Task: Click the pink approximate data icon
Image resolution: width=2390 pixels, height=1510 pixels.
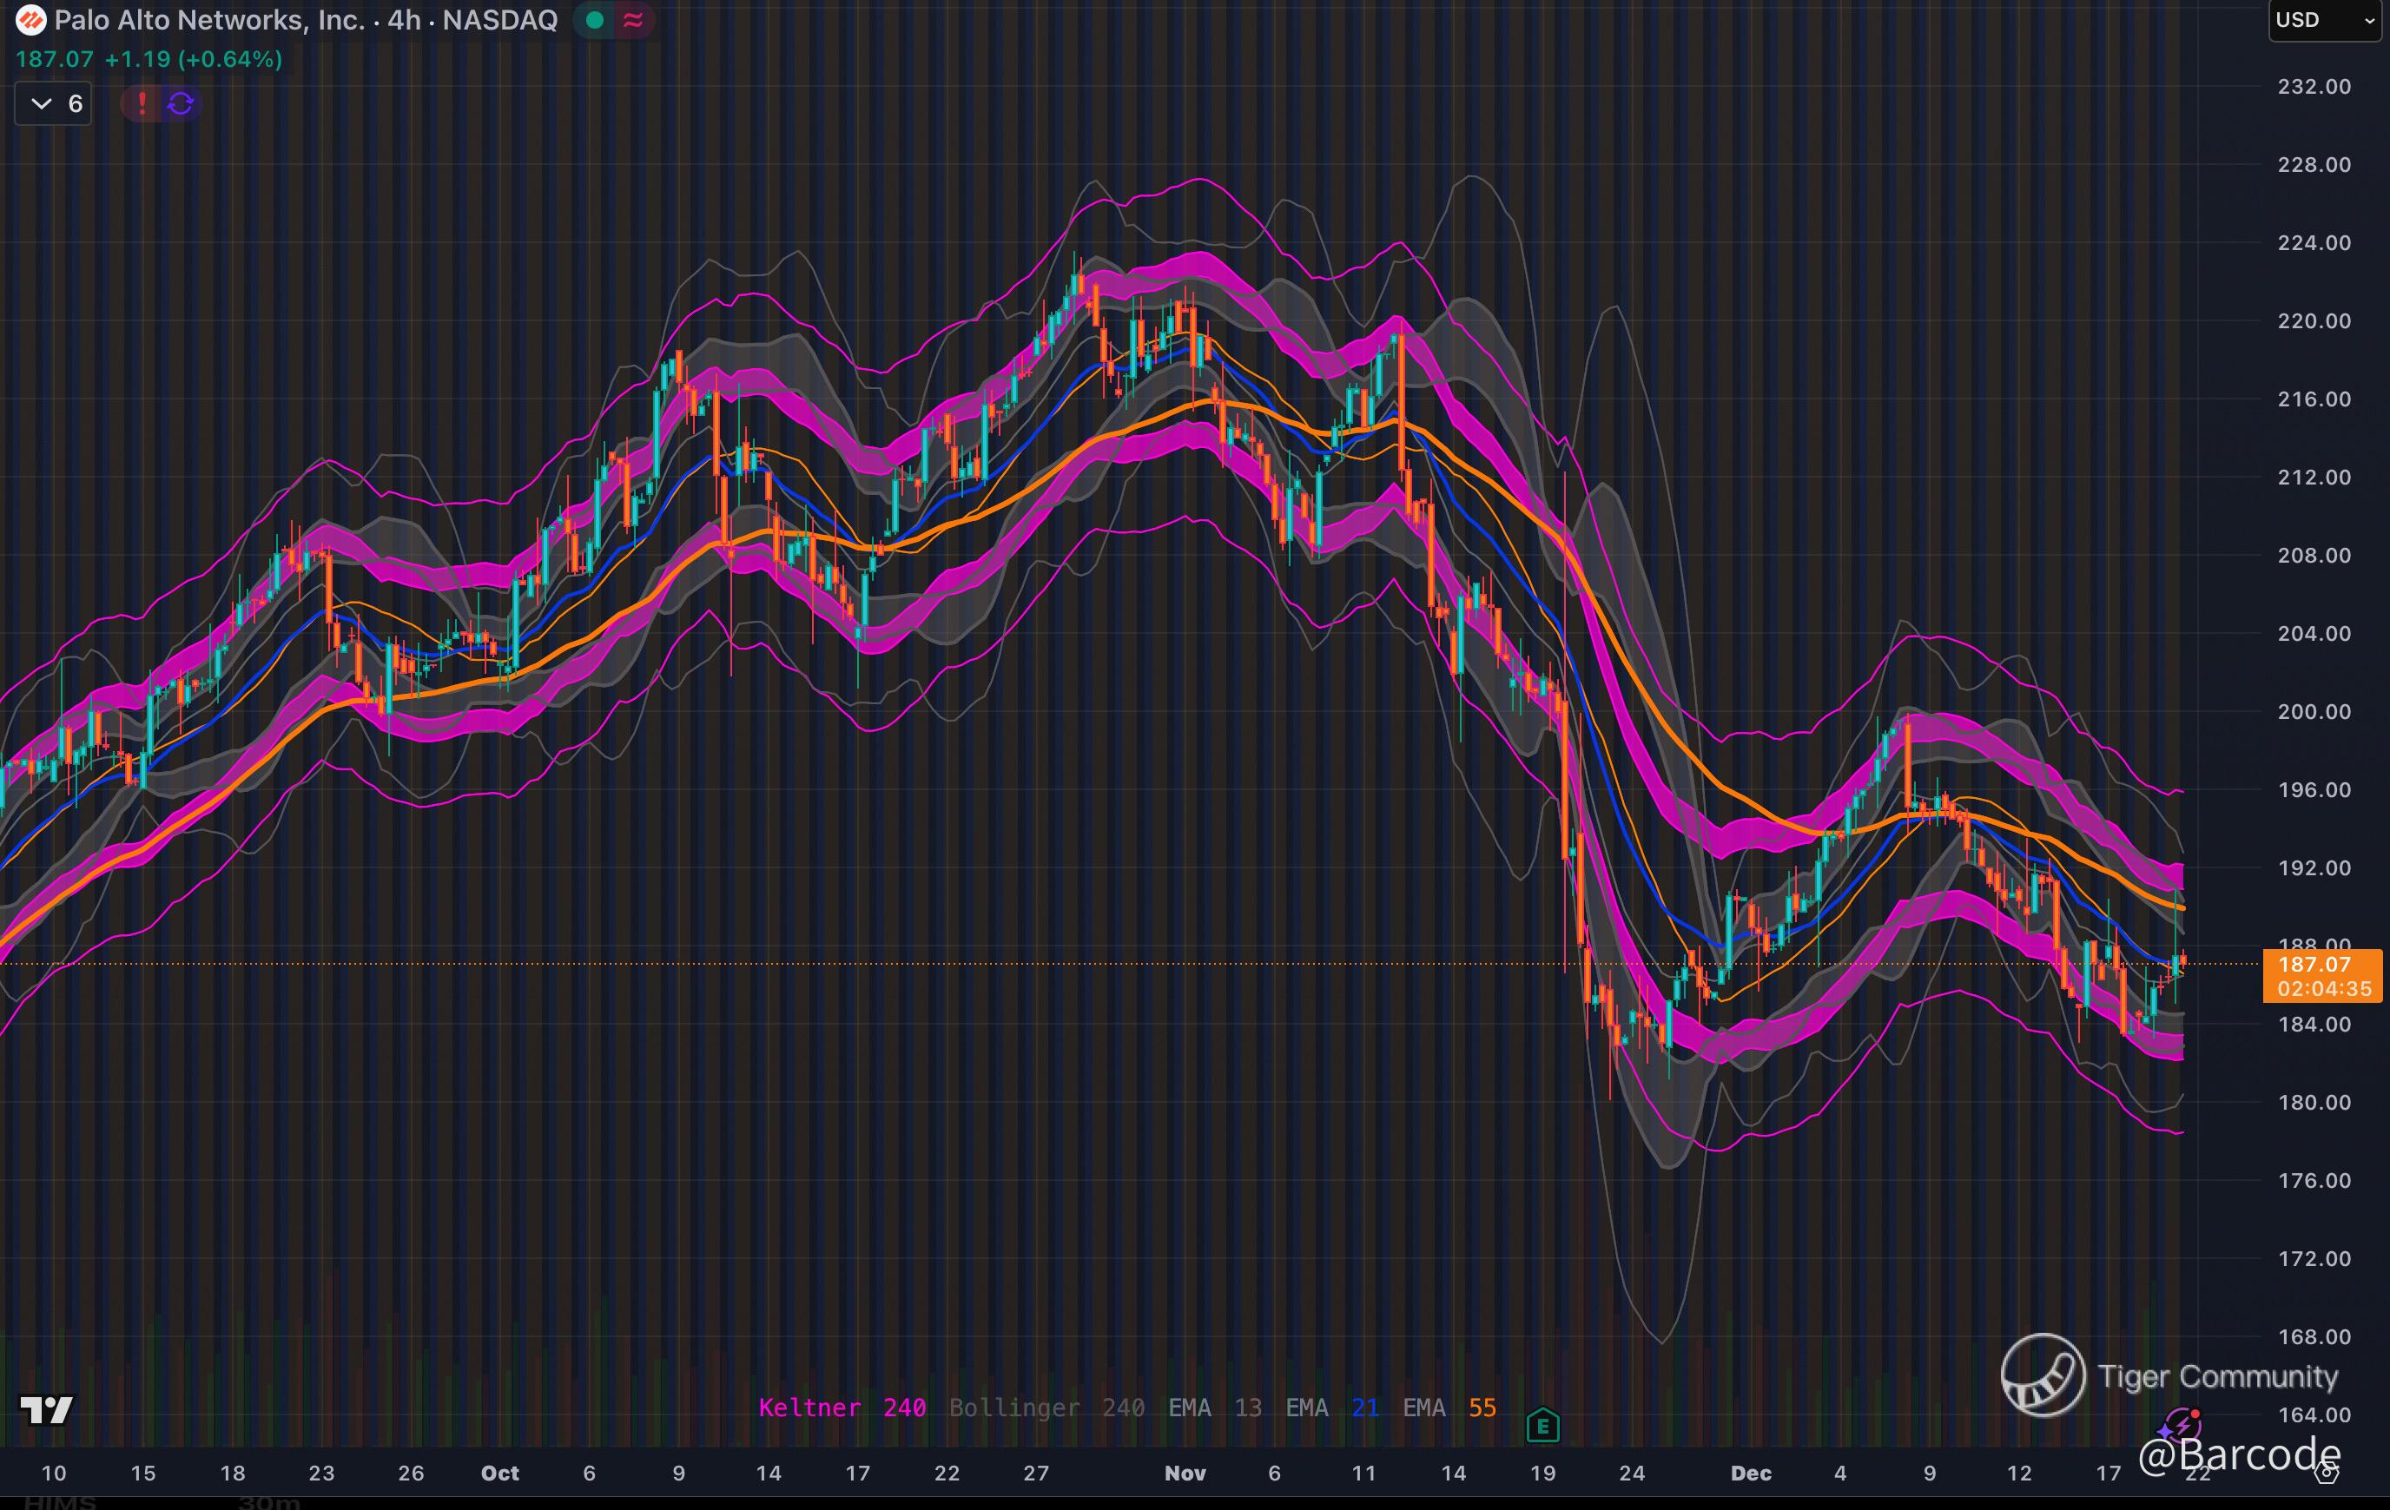Action: click(633, 20)
